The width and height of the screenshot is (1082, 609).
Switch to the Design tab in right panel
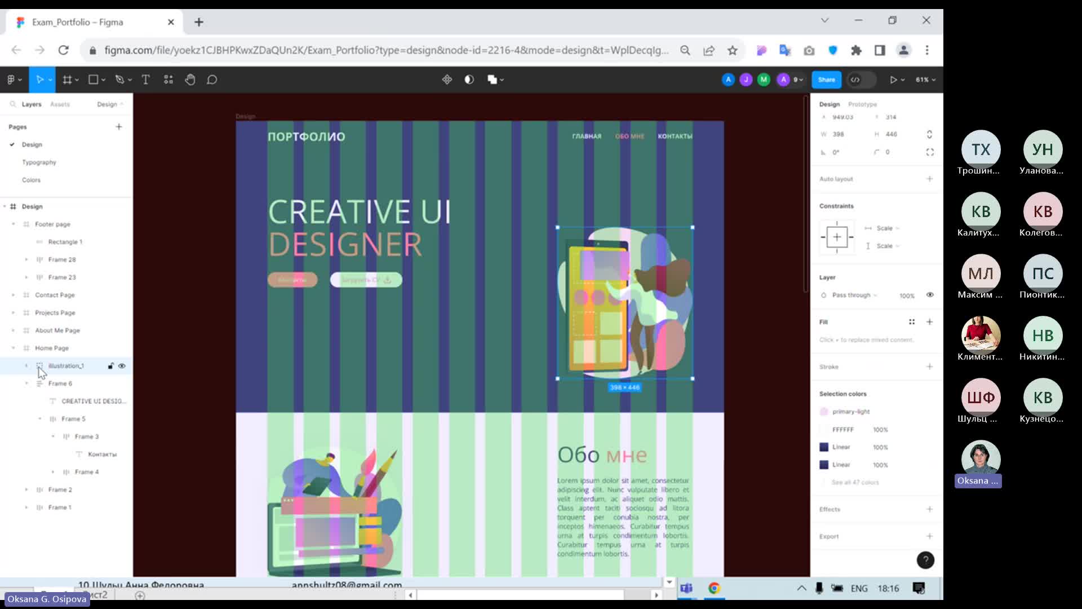coord(829,104)
